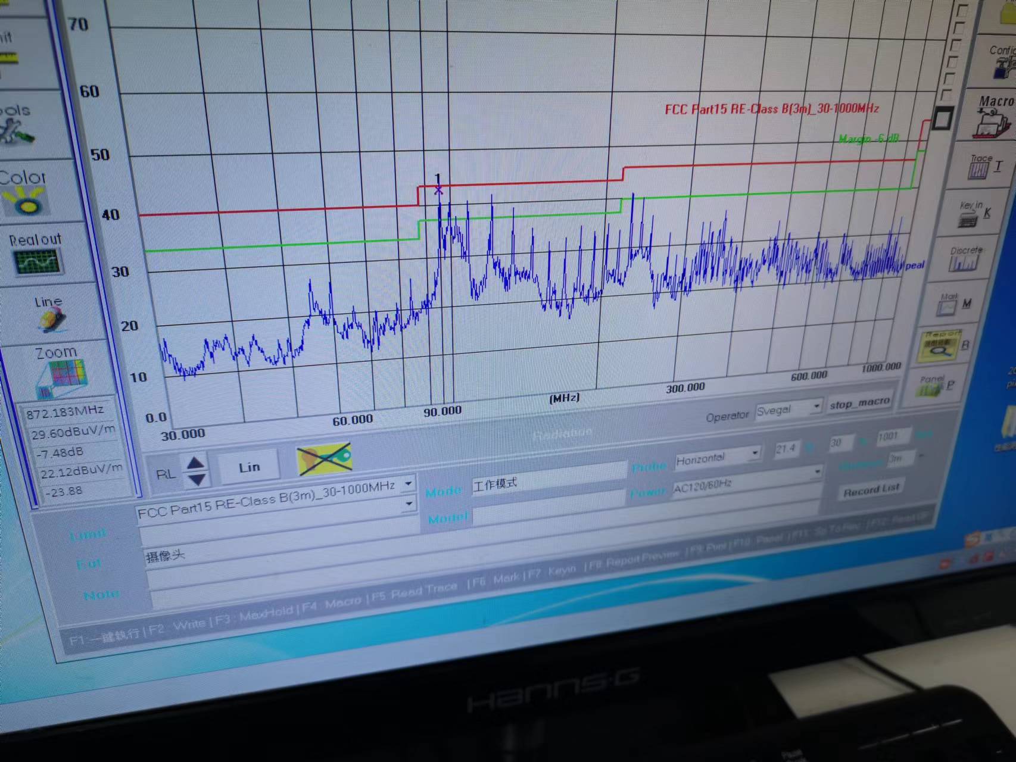Click F8 Report Preview in the function bar

[635, 559]
